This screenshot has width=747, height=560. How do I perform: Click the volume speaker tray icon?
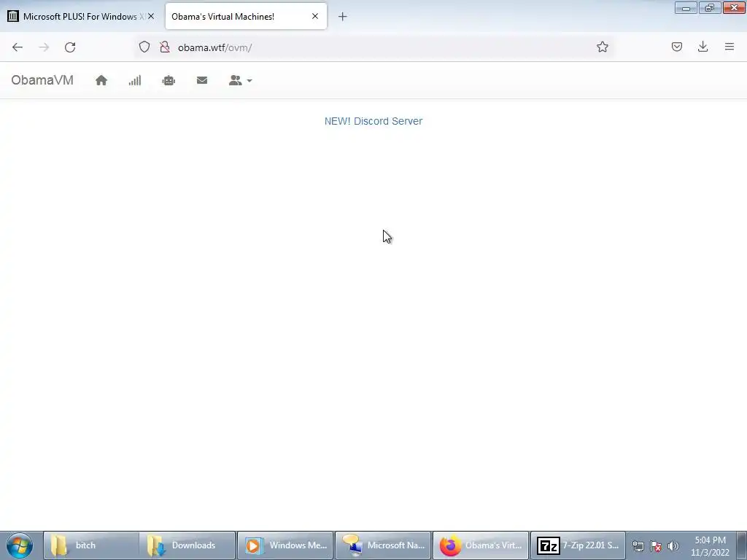(673, 546)
